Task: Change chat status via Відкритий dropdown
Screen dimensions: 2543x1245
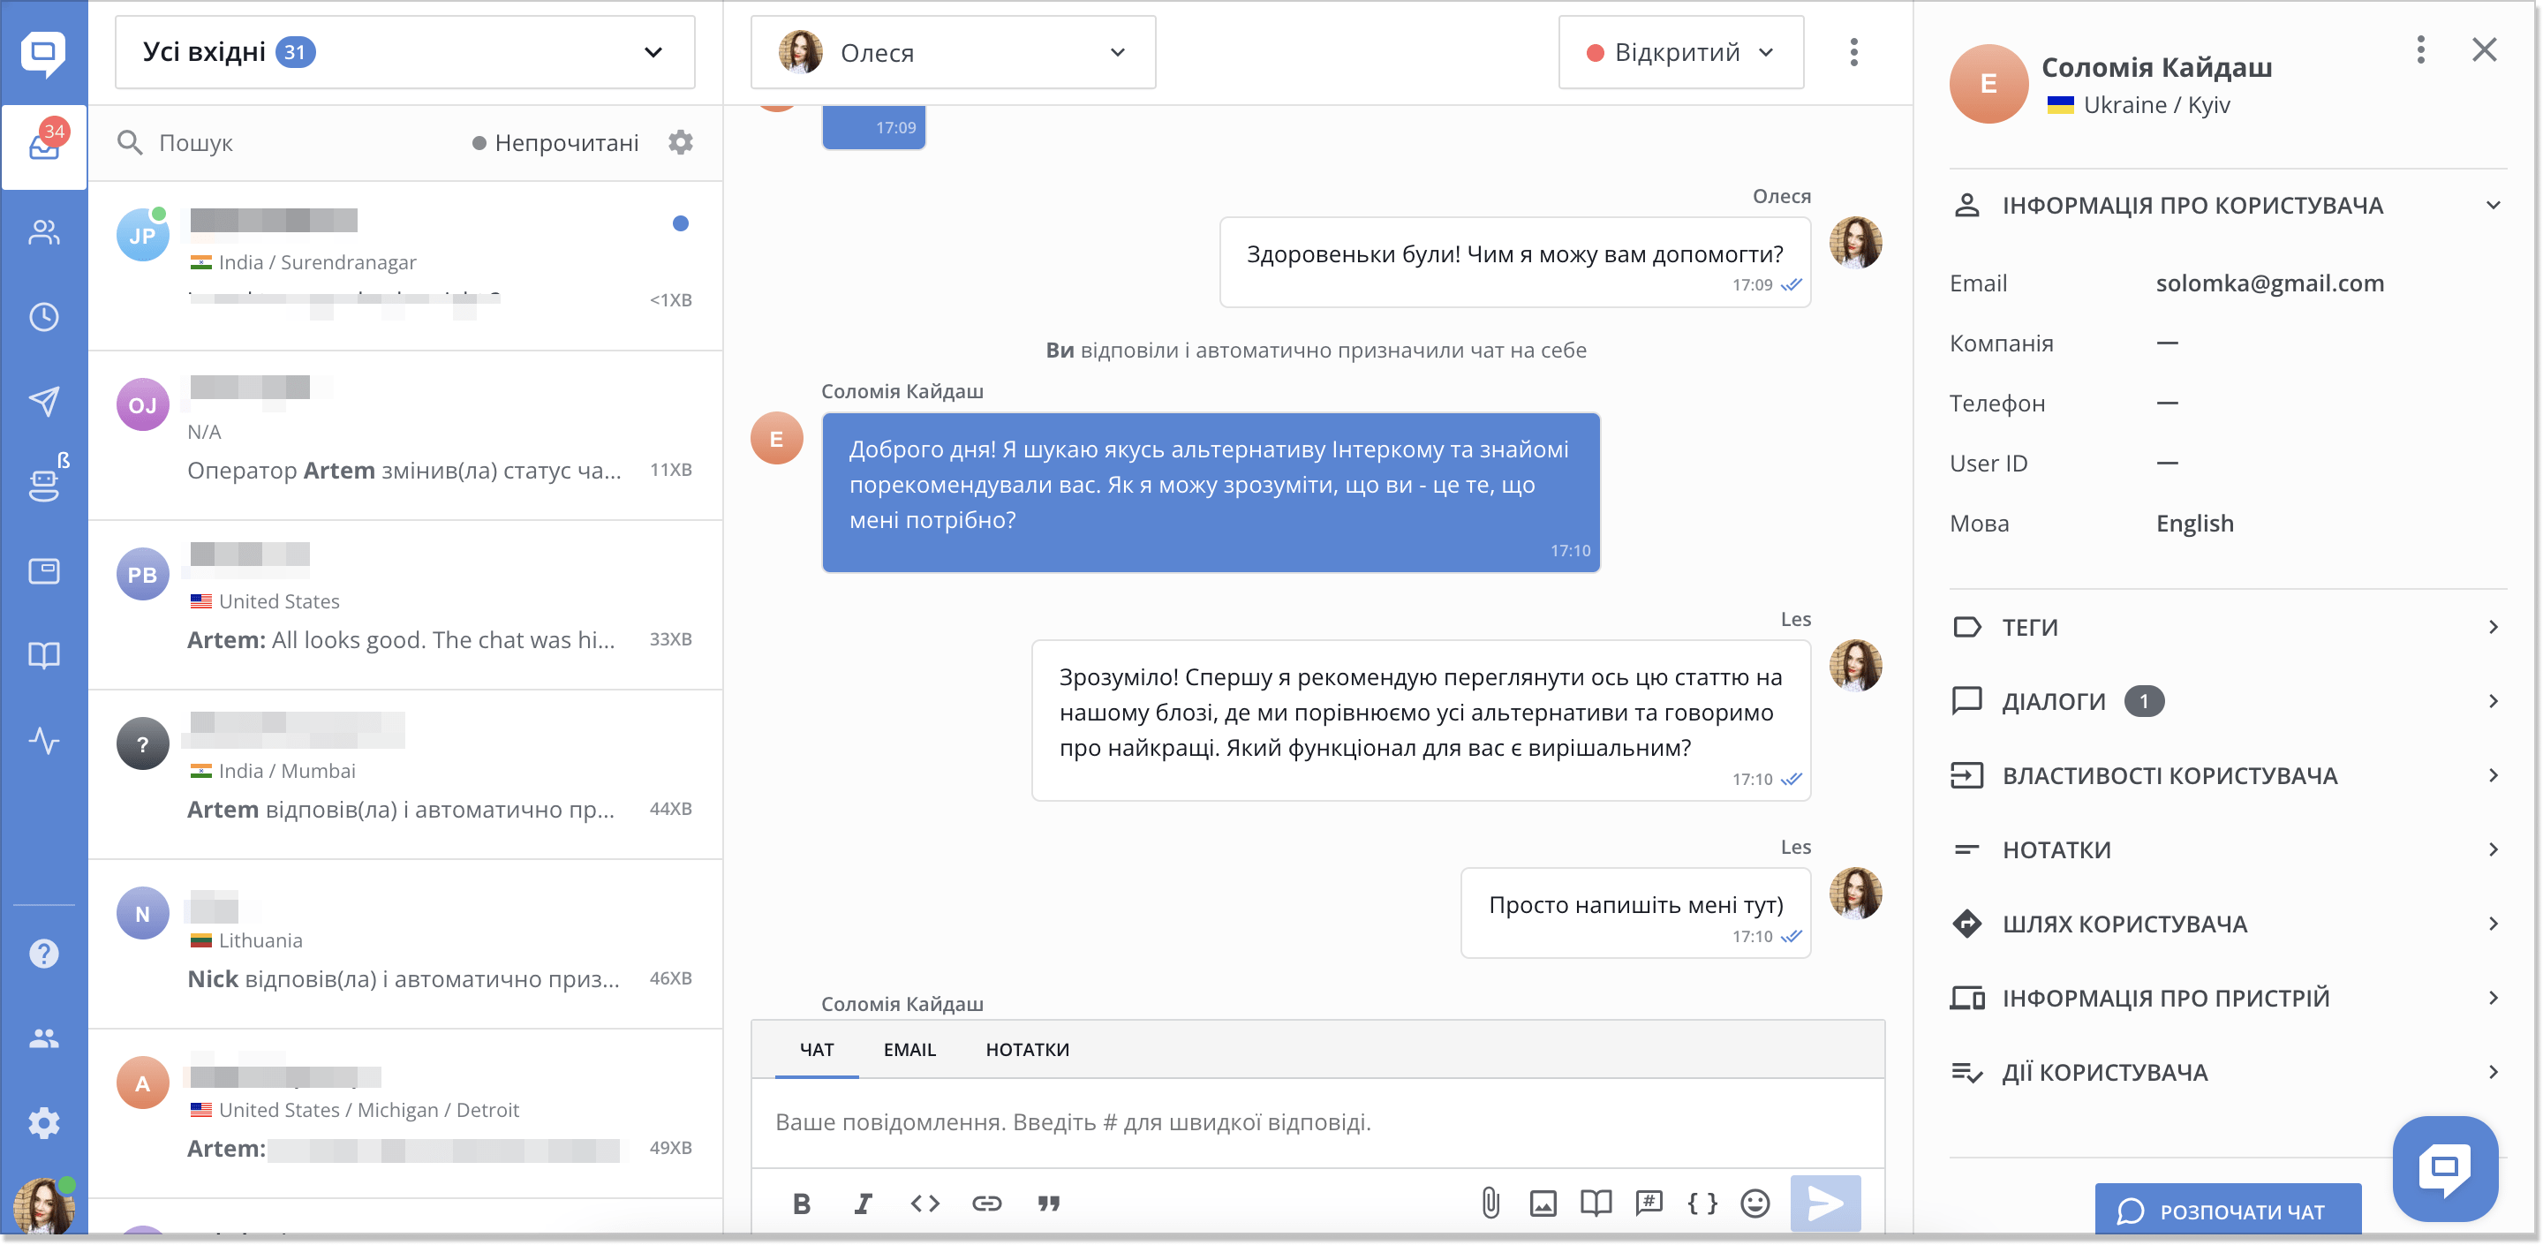Action: click(x=1680, y=52)
